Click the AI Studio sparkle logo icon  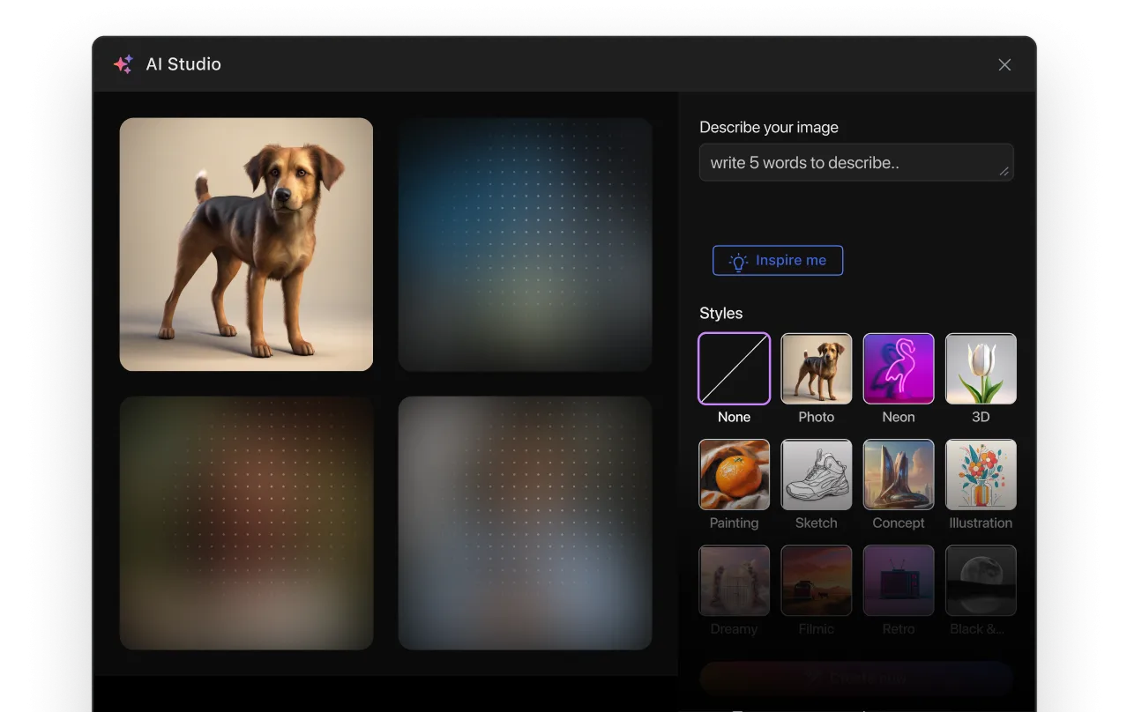coord(123,64)
